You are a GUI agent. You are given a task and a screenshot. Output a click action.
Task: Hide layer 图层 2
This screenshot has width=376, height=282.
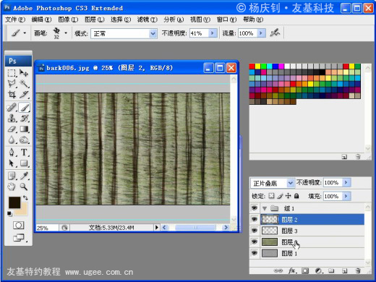click(255, 219)
